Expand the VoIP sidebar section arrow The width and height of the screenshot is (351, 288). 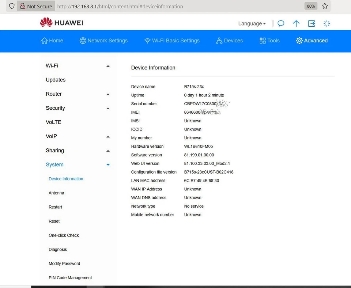click(108, 136)
